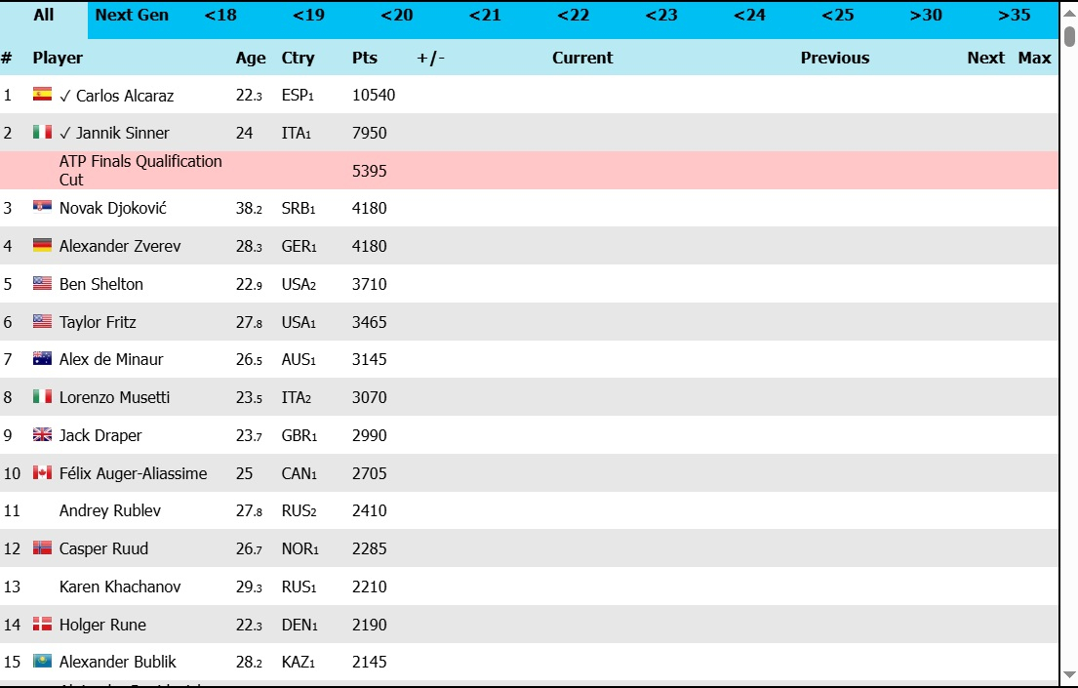Image resolution: width=1078 pixels, height=688 pixels.
Task: Click the Kazakhstan flag beside Alexander Bublik
Action: pyautogui.click(x=42, y=662)
